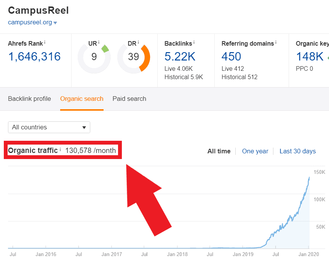Click the UR info icon

tap(99, 42)
